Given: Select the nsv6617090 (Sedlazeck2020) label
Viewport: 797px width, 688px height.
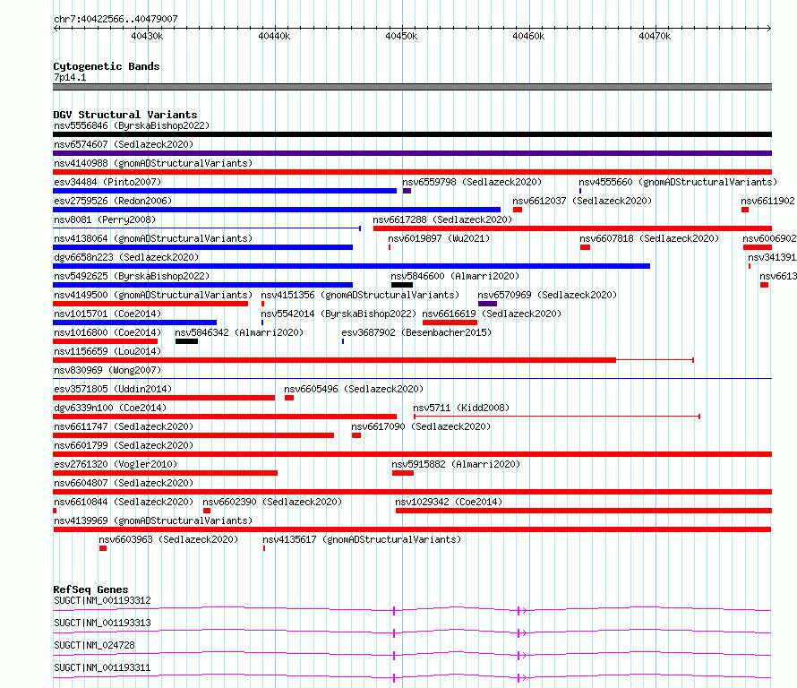Looking at the screenshot, I should click(421, 426).
